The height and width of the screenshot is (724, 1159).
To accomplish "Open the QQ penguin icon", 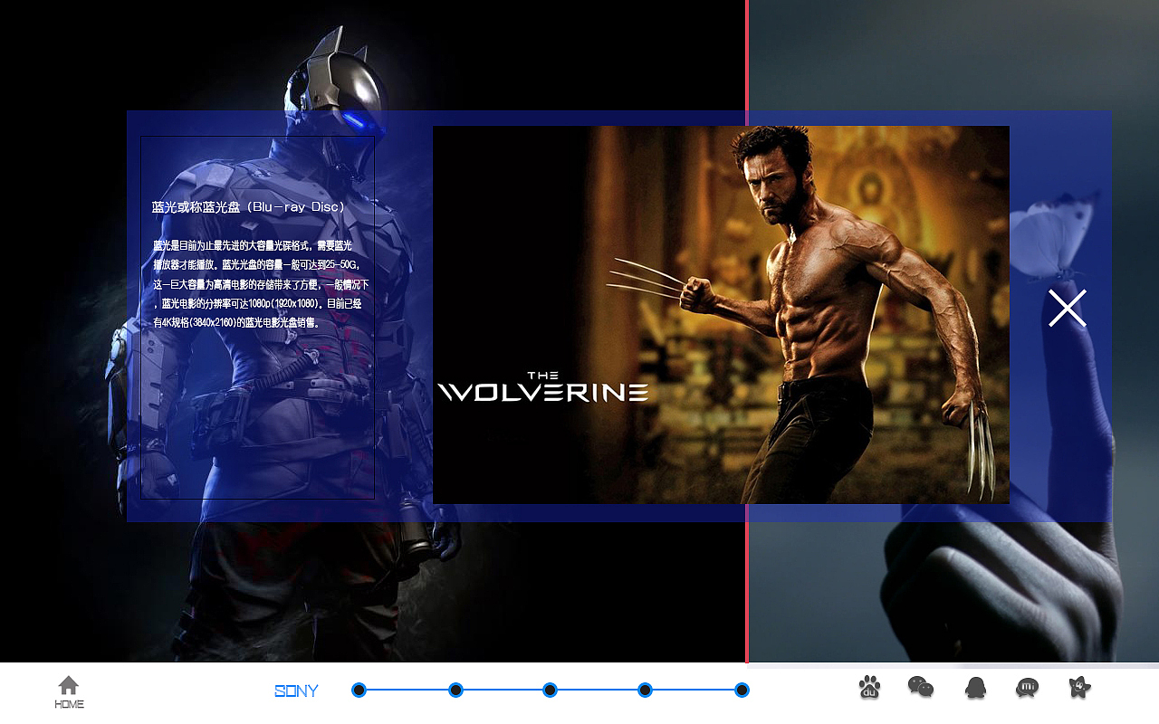I will click(x=974, y=688).
